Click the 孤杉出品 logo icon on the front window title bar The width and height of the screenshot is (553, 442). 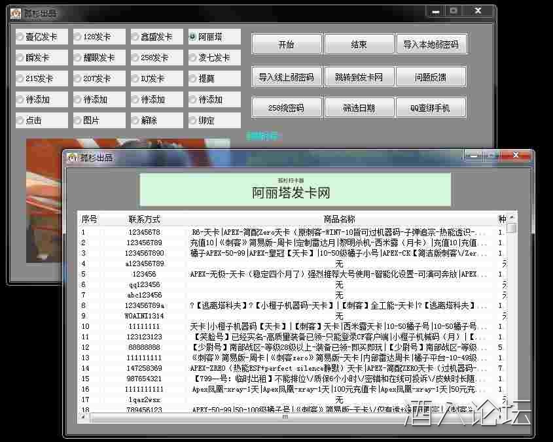point(71,155)
